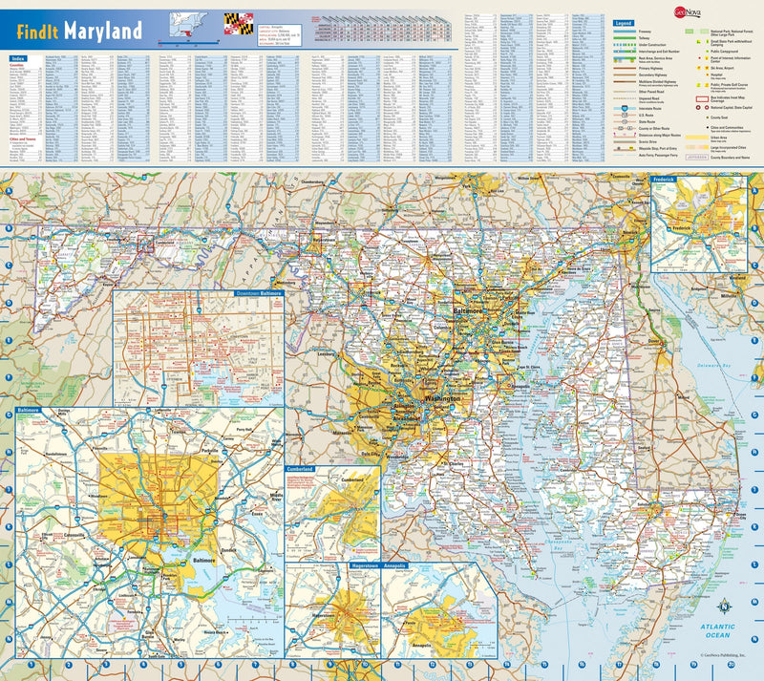The width and height of the screenshot is (764, 681).
Task: Click the state facts box beside the flag
Action: pos(279,34)
